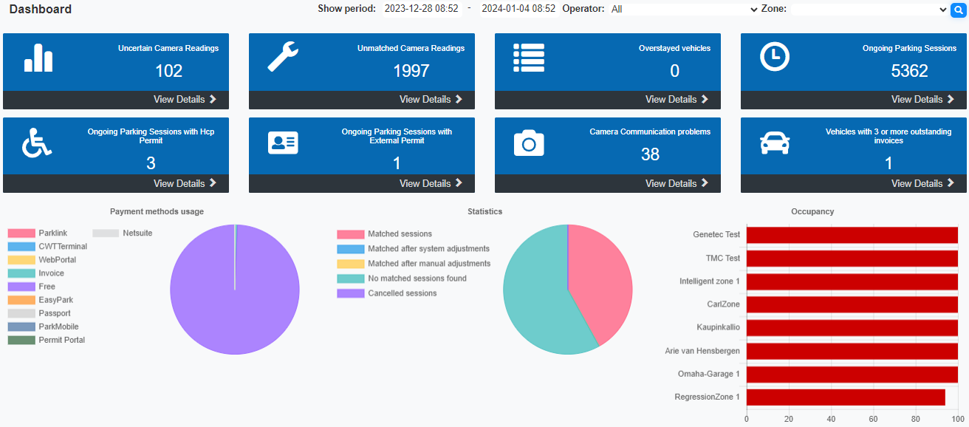Open the Operator dropdown showing All
The height and width of the screenshot is (427, 969).
[x=684, y=10]
